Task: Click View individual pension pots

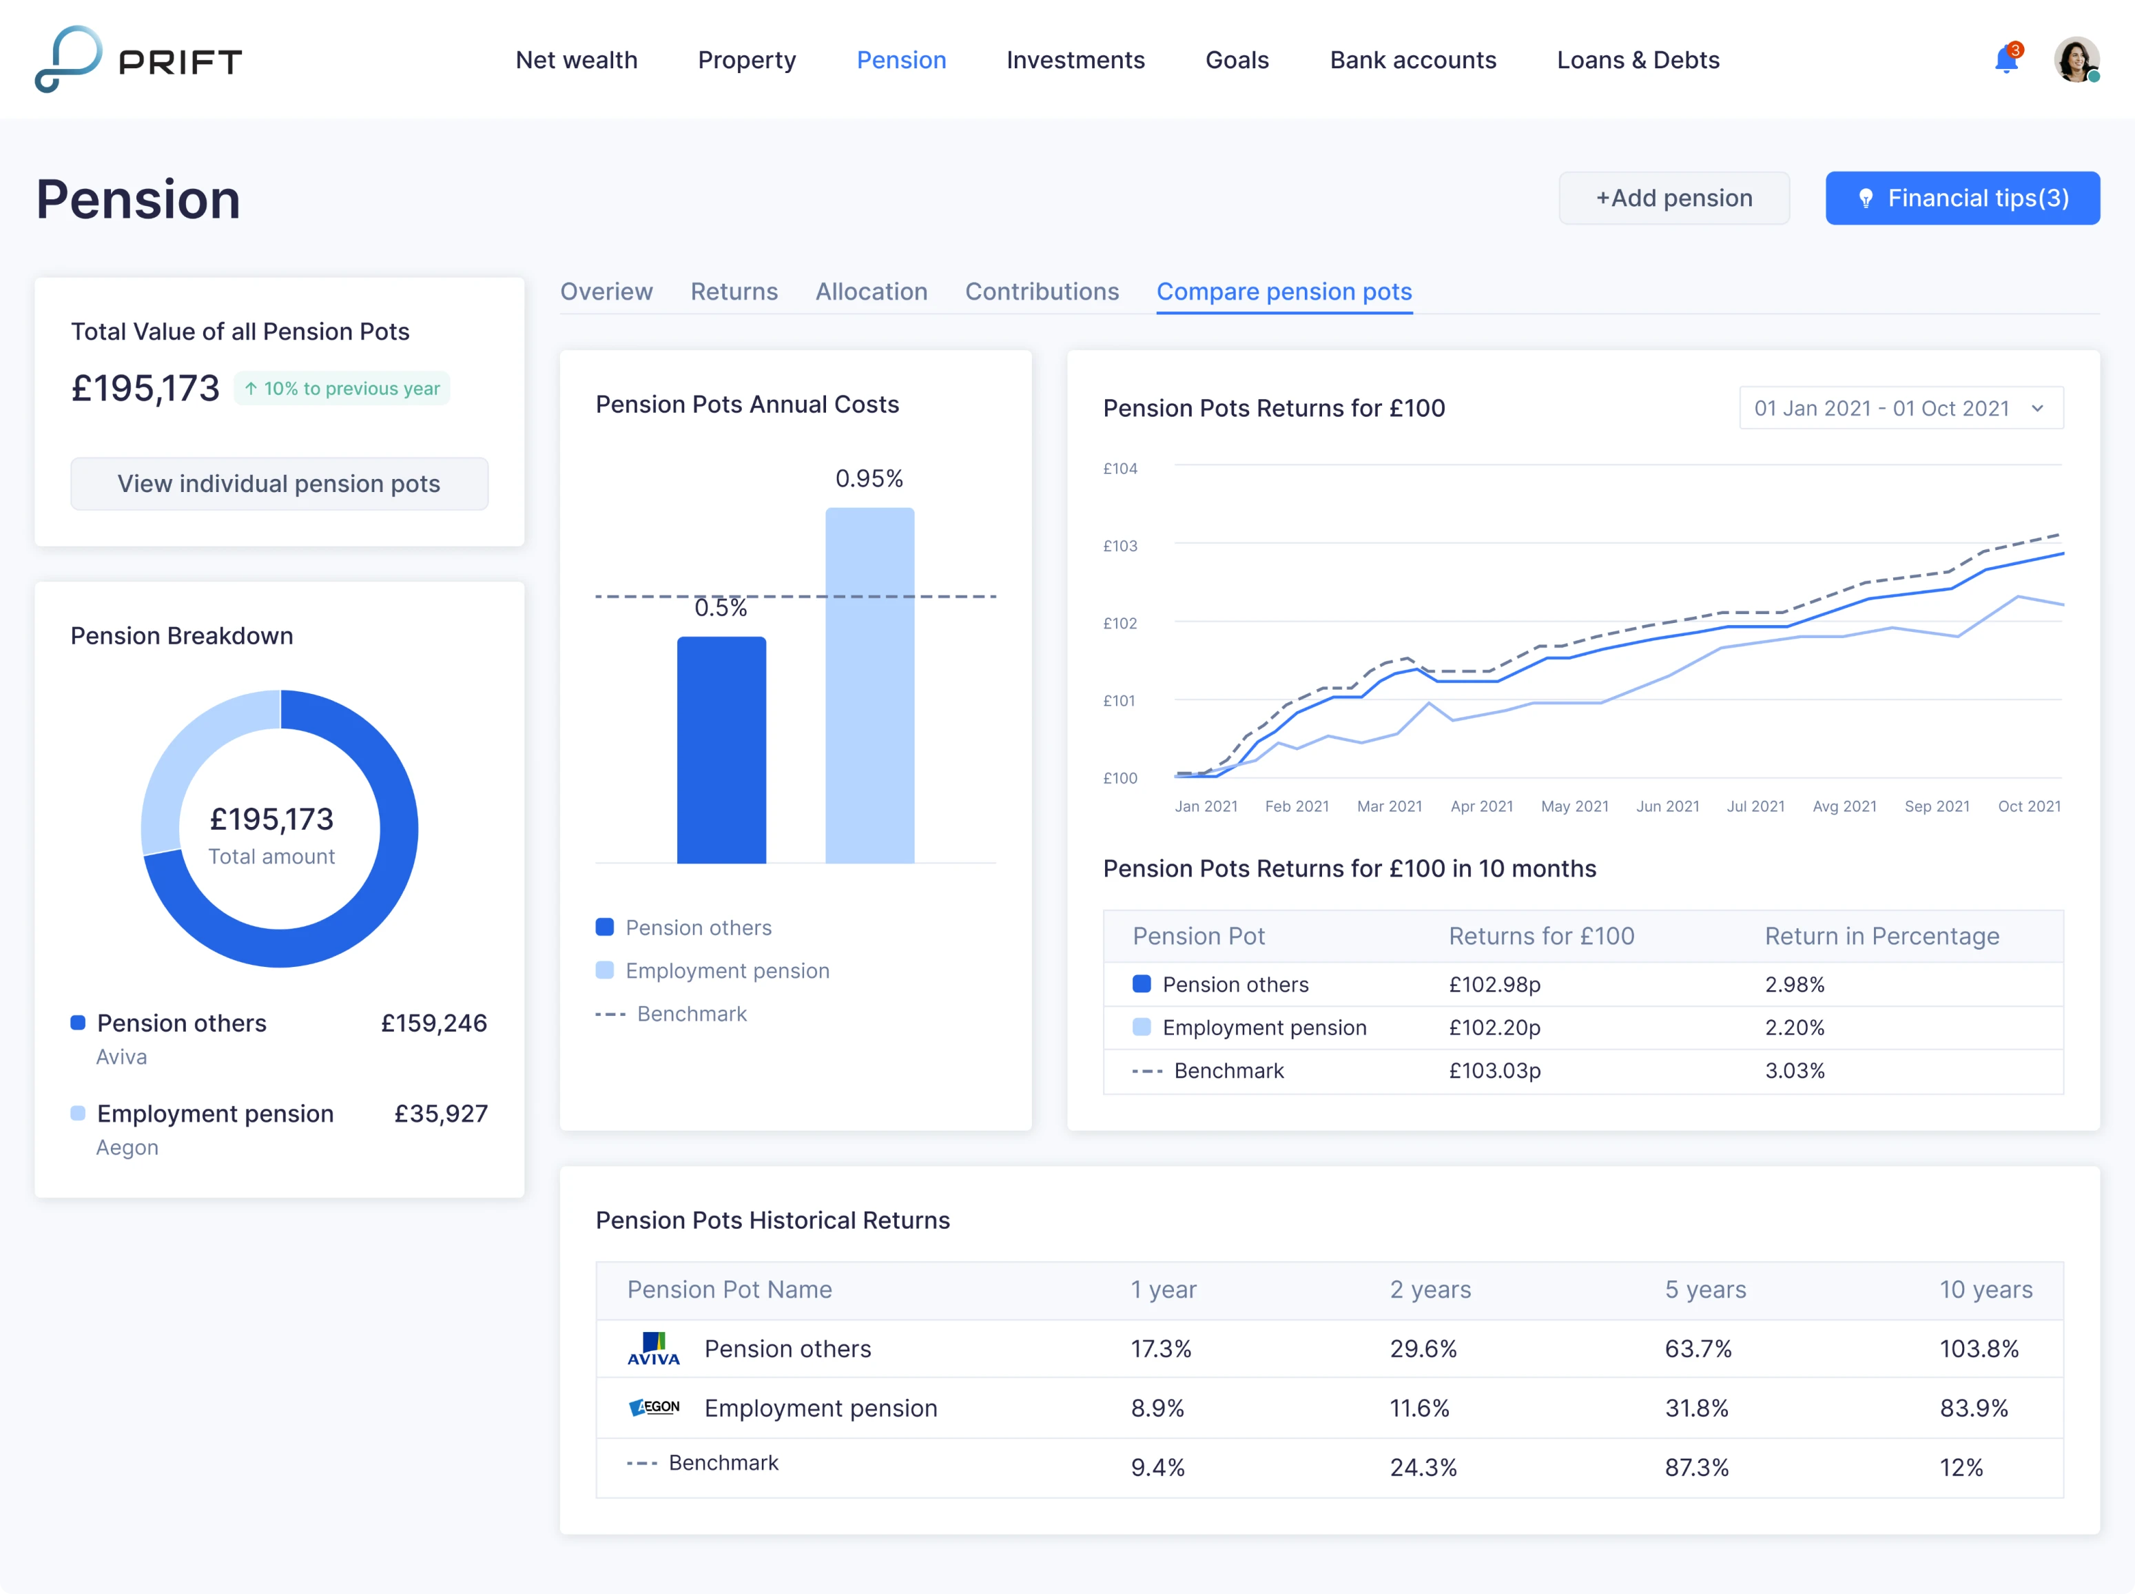Action: 279,483
